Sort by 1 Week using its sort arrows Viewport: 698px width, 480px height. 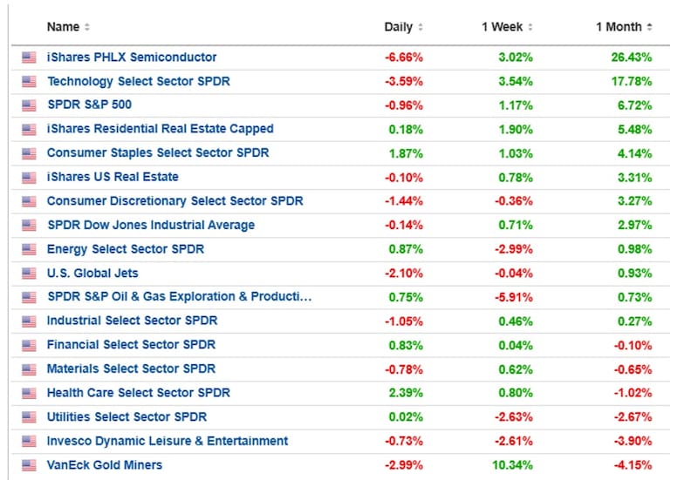pos(530,27)
